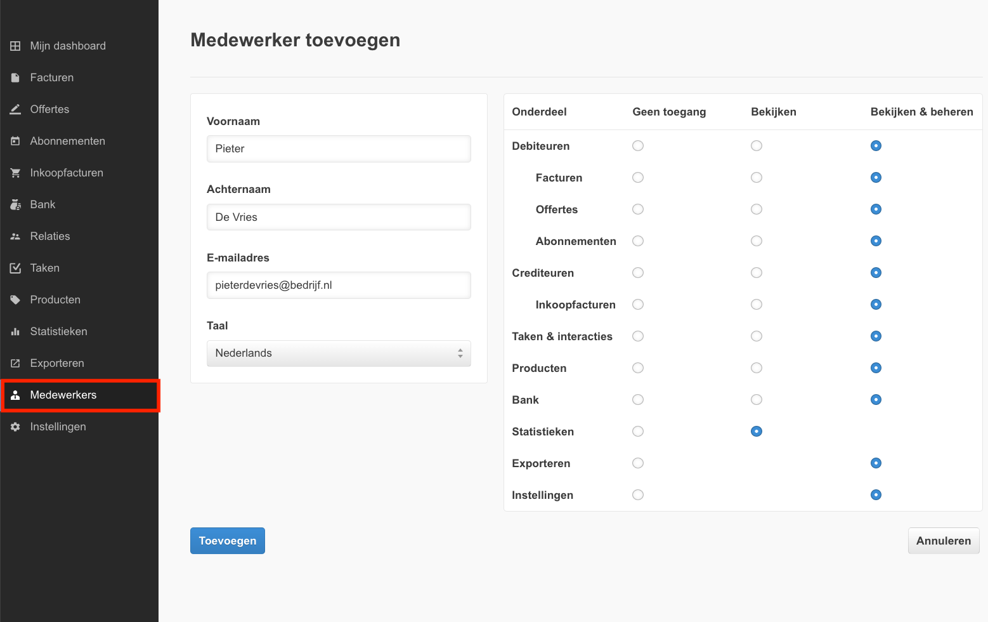Choose Geen toegang for Facturen

[637, 177]
